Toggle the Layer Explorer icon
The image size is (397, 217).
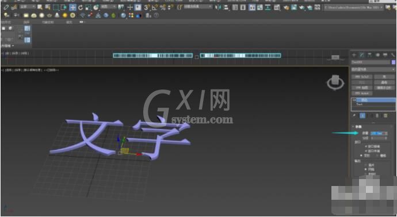243,7
